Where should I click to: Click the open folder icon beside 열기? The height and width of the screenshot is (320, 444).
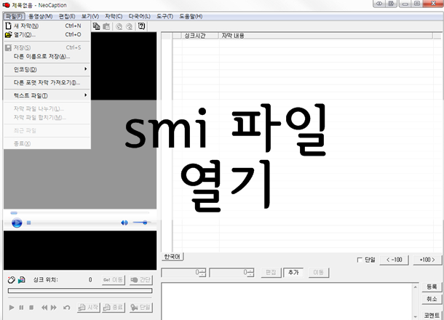[9, 35]
